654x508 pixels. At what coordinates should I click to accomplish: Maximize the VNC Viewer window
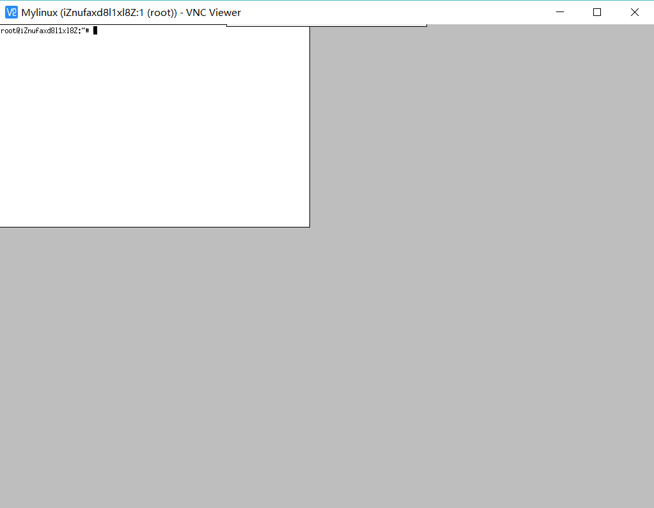click(597, 13)
